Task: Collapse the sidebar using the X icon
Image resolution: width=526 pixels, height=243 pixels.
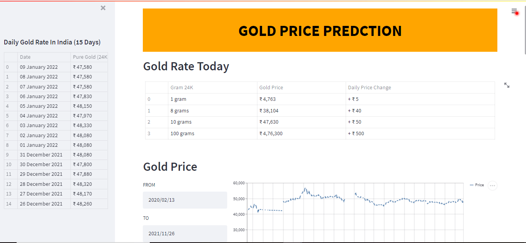Action: tap(103, 8)
